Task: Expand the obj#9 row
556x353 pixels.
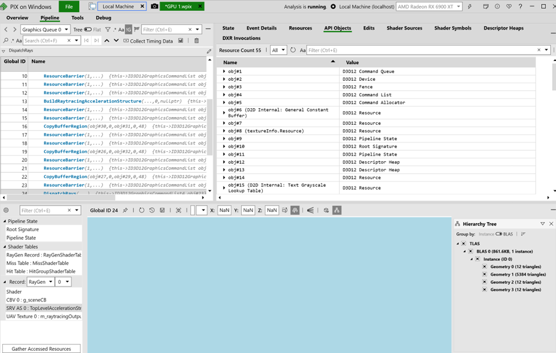Action: click(x=224, y=139)
